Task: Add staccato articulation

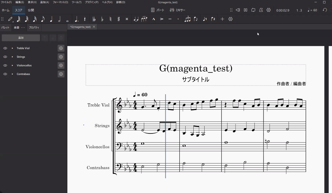Action: tap(178, 19)
